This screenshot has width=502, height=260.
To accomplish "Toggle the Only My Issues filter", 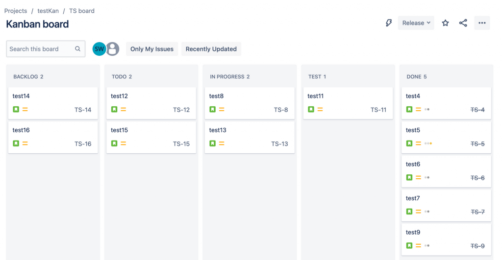I will 152,49.
